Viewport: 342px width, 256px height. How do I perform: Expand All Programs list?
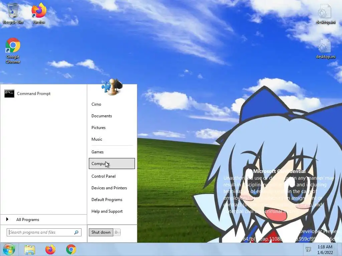pos(44,220)
